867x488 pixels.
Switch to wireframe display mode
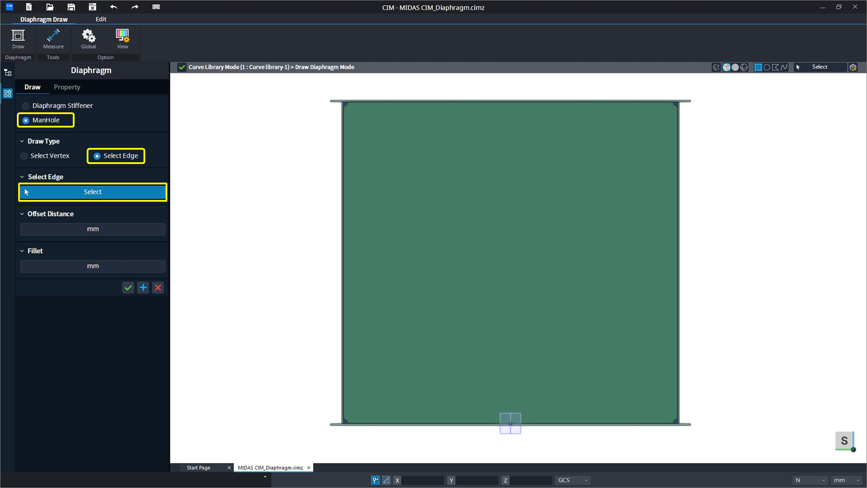(744, 67)
